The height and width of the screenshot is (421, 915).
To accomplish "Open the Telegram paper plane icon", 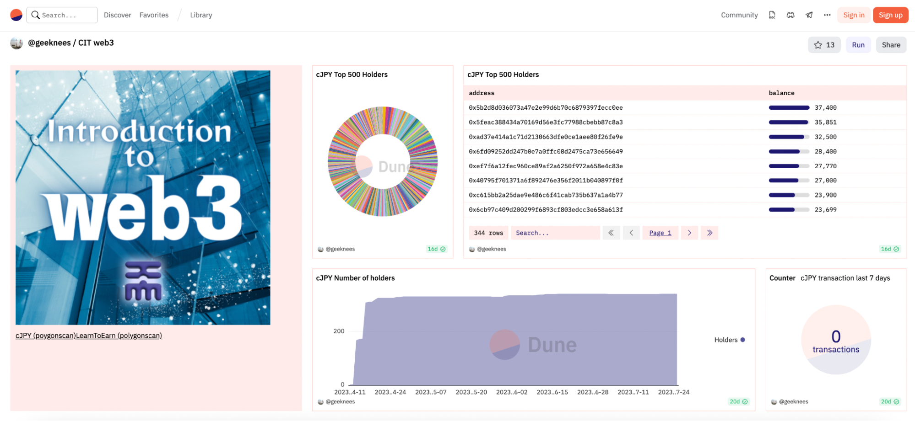I will (809, 15).
